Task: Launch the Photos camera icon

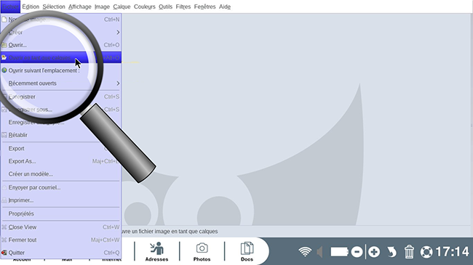Action: (202, 251)
